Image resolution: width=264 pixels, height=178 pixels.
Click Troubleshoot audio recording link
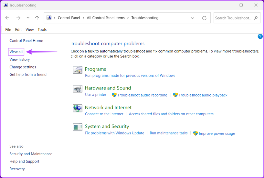[142, 95]
